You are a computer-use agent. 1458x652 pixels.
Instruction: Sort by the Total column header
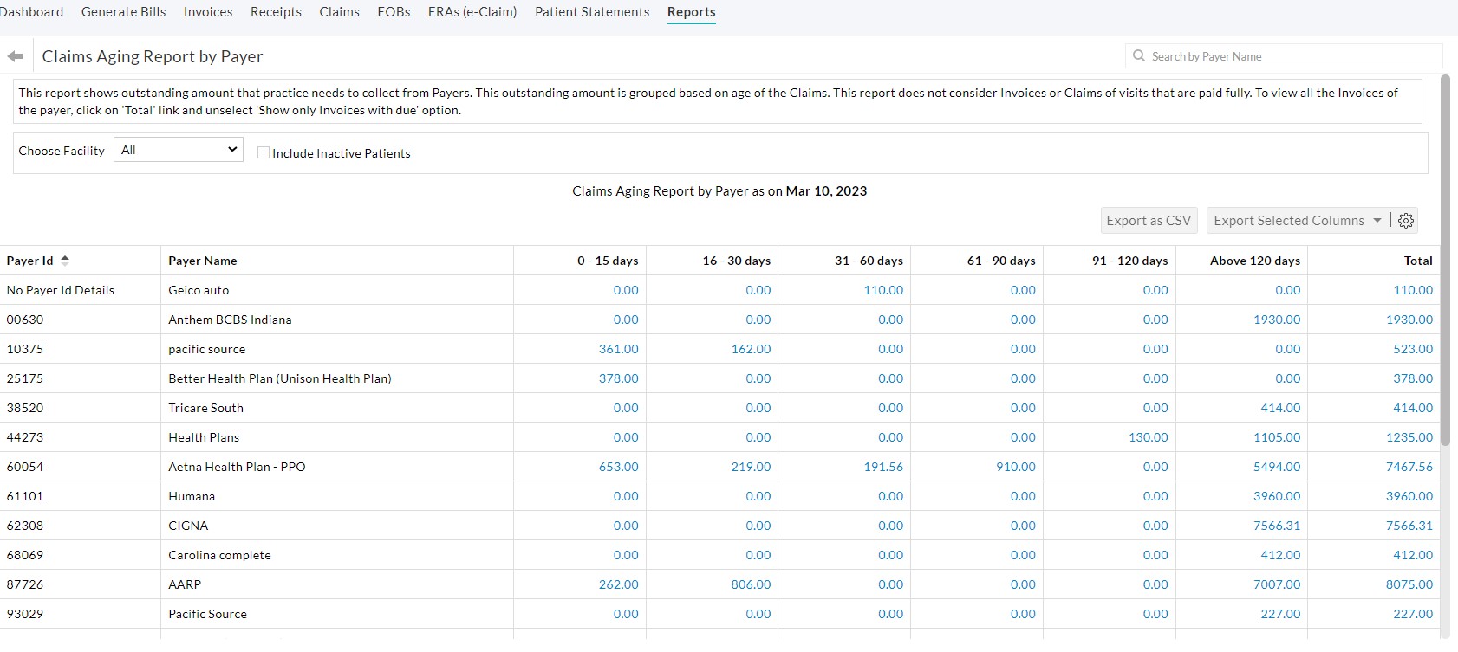(1418, 261)
